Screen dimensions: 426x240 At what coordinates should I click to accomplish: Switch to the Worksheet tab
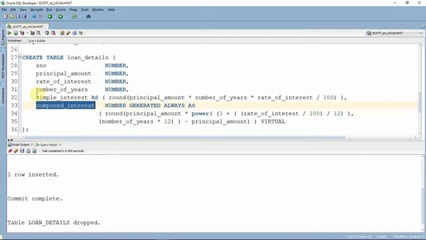(15, 41)
